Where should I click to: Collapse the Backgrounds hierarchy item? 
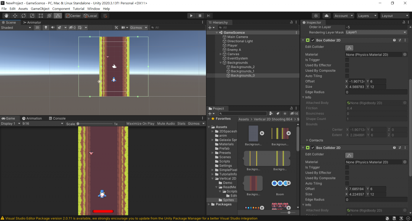tap(220, 63)
